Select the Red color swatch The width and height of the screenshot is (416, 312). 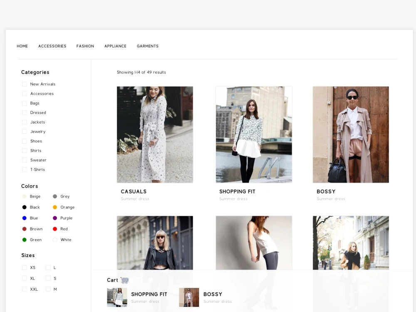55,229
